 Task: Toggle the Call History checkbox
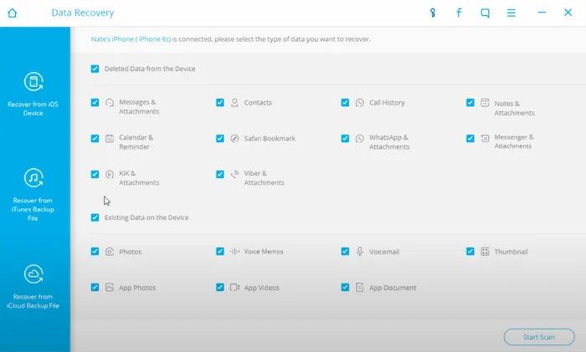(x=345, y=102)
